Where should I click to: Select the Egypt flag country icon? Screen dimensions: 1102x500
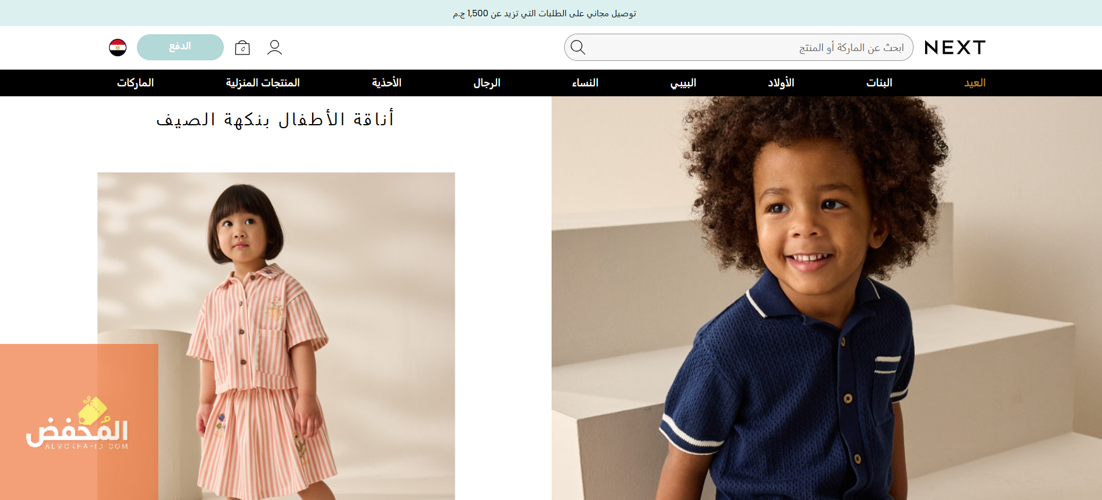(118, 48)
